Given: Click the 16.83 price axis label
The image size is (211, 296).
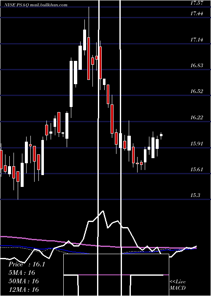Looking at the screenshot, I should pyautogui.click(x=197, y=66).
